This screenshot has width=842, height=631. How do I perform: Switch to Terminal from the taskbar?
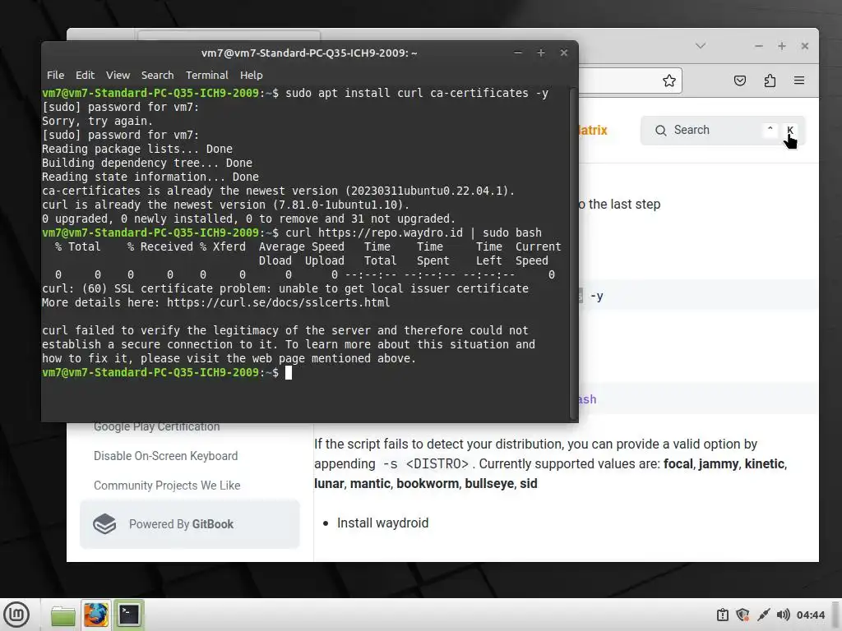coord(129,615)
